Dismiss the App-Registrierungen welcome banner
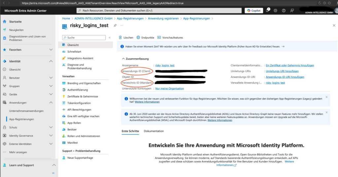Screen dimensions: 338x177 tap(326, 97)
